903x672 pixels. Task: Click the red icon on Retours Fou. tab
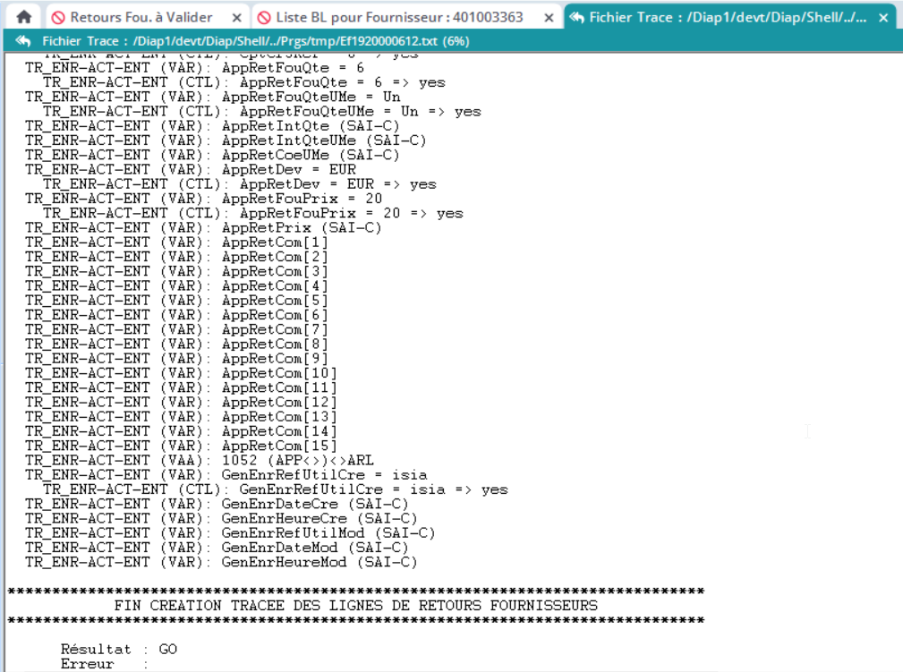click(58, 17)
